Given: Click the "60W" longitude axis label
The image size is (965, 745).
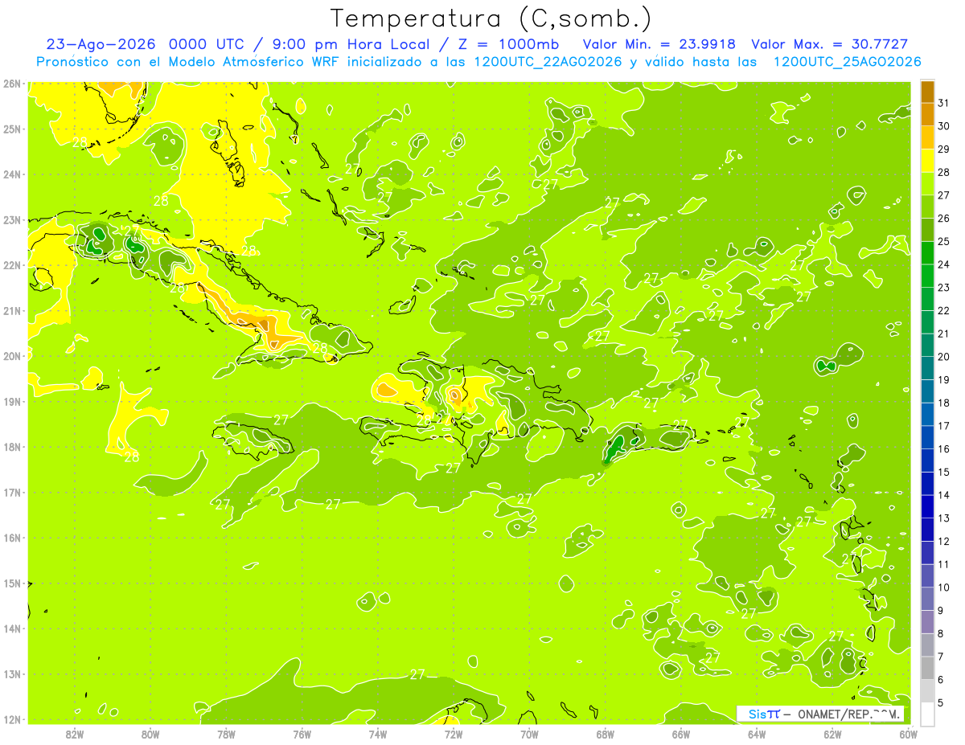Looking at the screenshot, I should coord(908,734).
